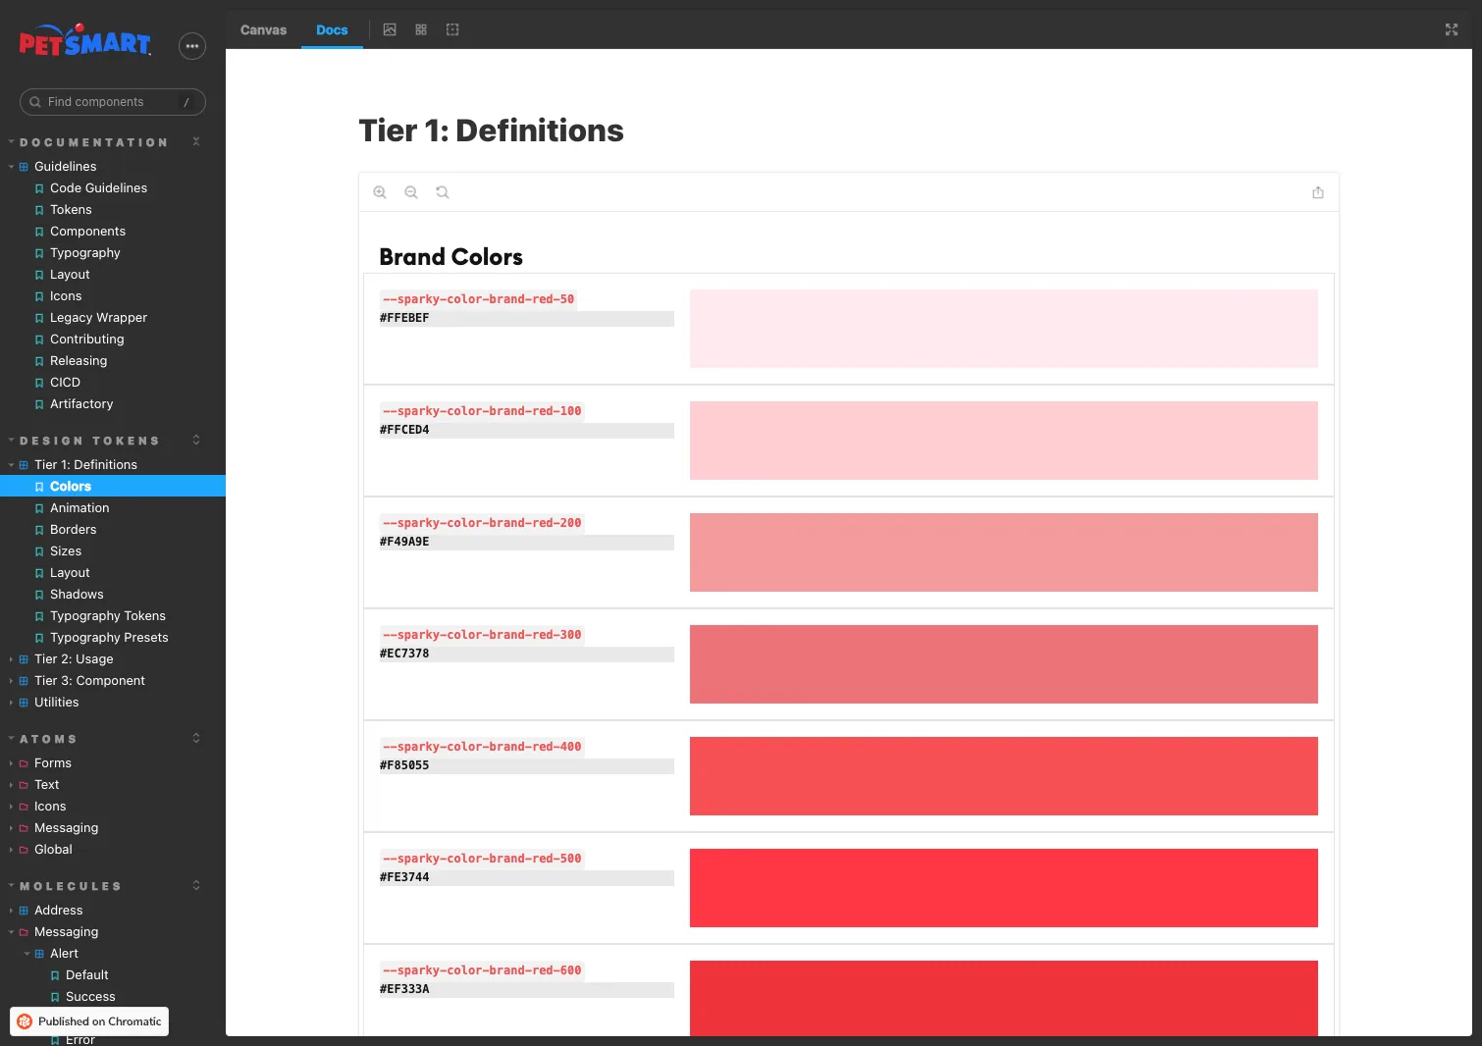Viewport: 1482px width, 1046px height.
Task: Click the brand-red-200 color swatch
Action: pos(1004,552)
